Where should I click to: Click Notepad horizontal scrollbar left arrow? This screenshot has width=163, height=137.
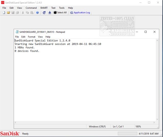15,122
